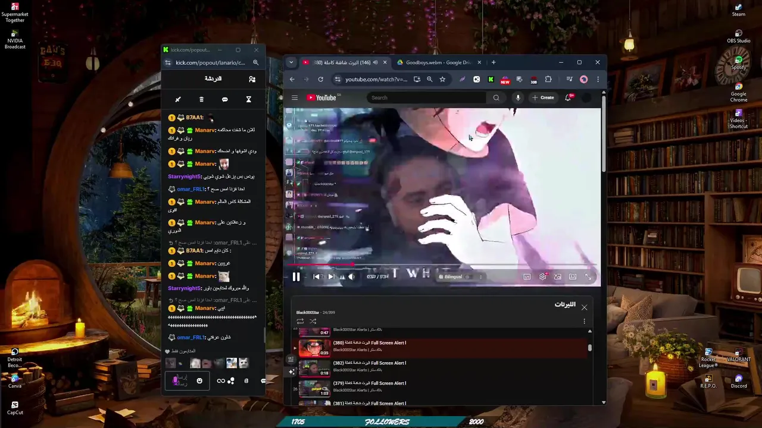Viewport: 762px width, 428px height.
Task: Click Kick chat pin icon
Action: [177, 99]
